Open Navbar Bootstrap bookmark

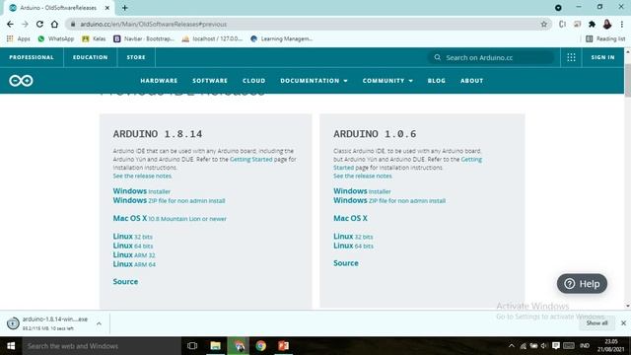tap(144, 38)
